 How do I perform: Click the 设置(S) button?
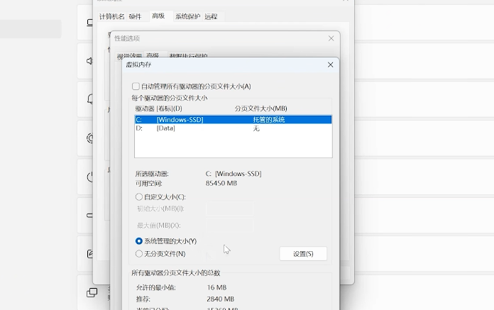point(303,254)
